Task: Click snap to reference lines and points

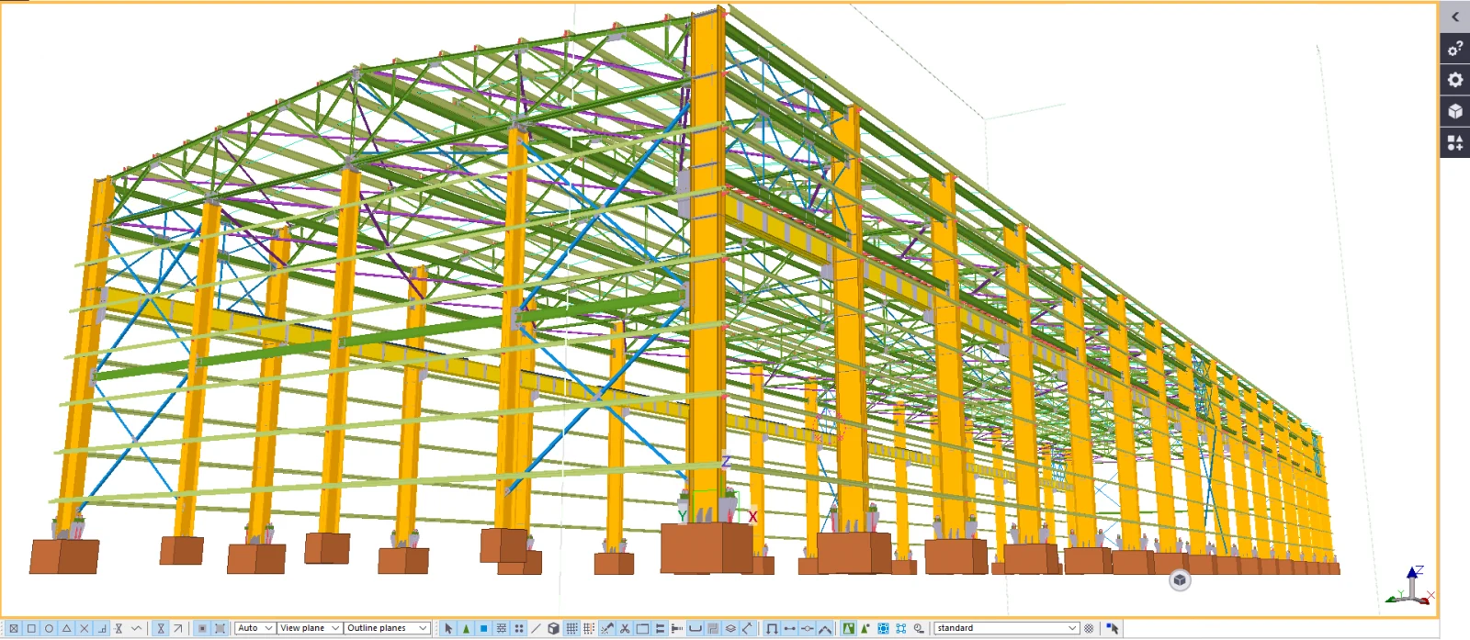Action: pyautogui.click(x=202, y=628)
